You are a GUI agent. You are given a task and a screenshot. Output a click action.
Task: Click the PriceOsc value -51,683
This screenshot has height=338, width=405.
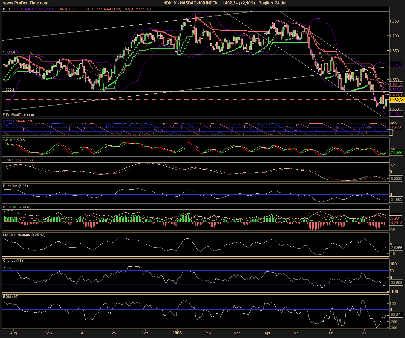[x=396, y=200]
